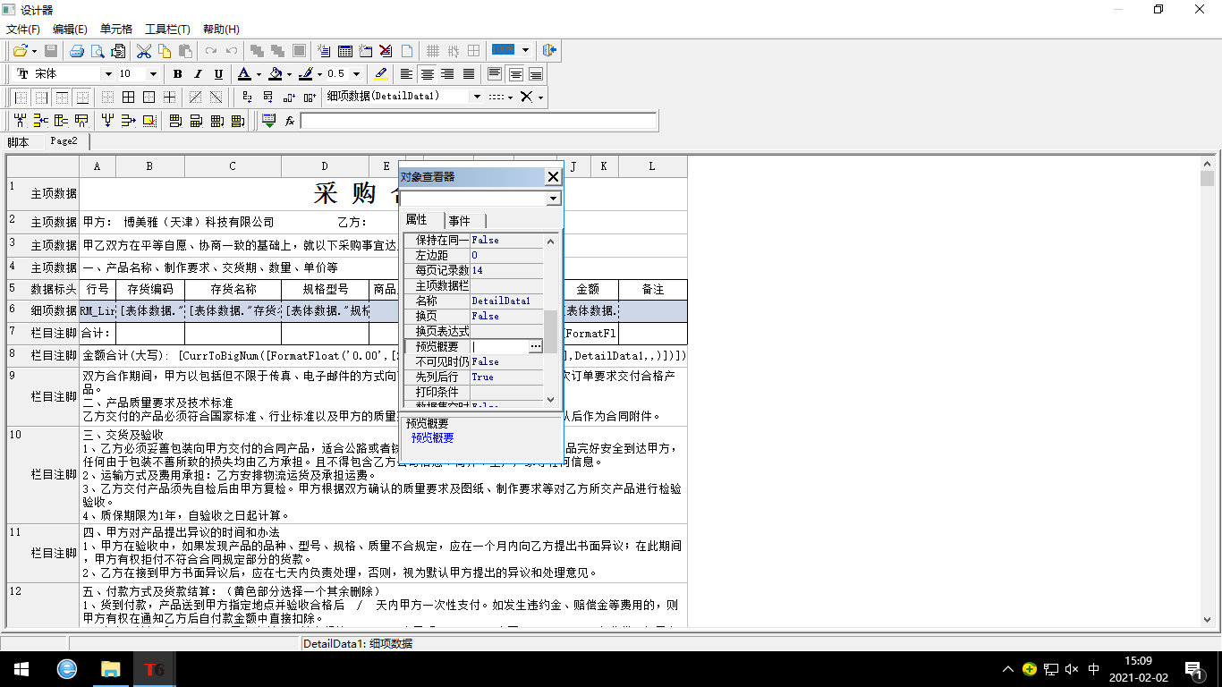
Task: Copy the selected cells
Action: tap(165, 51)
